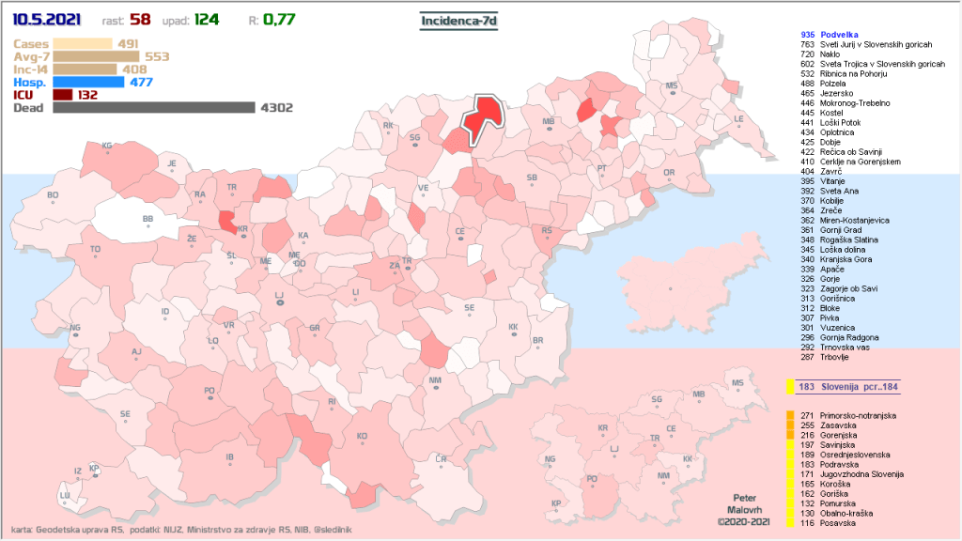Click orange swatch beside Primorsko-notranjska
Image resolution: width=962 pixels, height=541 pixels.
(791, 415)
